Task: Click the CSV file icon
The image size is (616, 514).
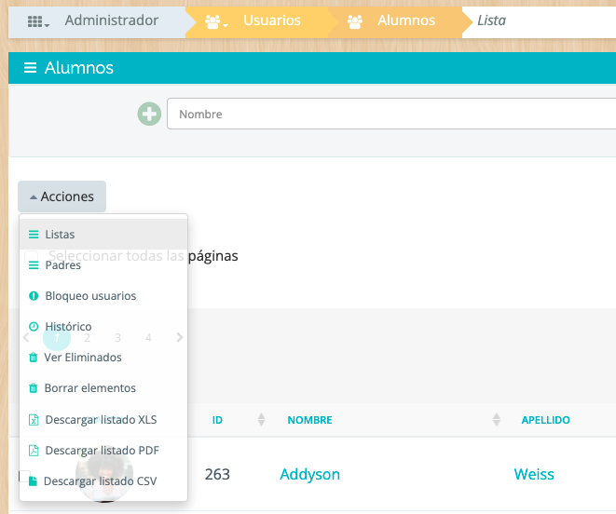Action: tap(34, 481)
